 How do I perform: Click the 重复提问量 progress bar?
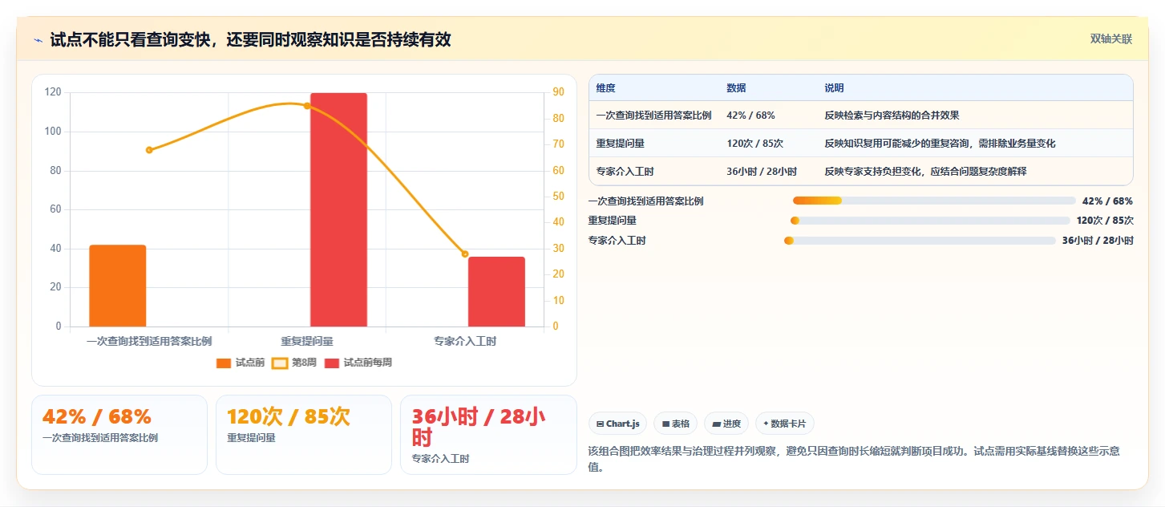coord(930,221)
